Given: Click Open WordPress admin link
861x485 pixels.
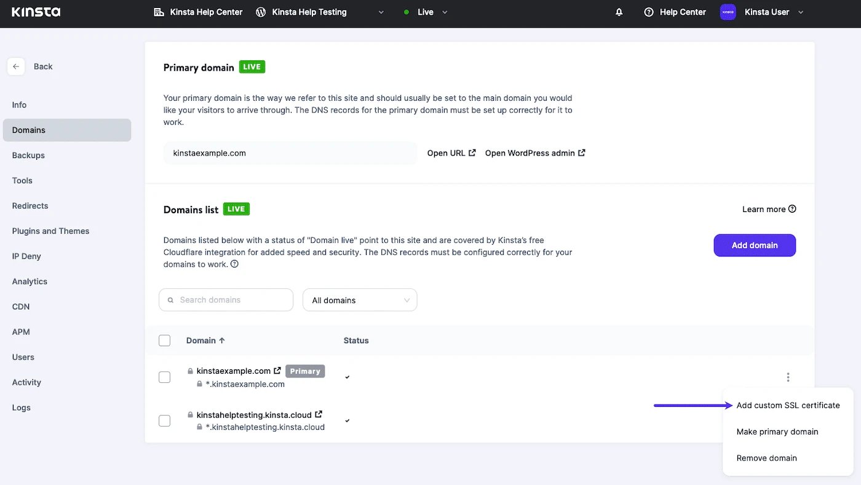Looking at the screenshot, I should (535, 153).
